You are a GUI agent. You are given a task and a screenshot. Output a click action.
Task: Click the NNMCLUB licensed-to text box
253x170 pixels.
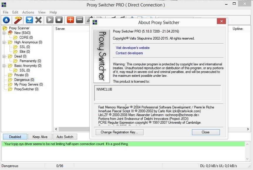click(158, 93)
